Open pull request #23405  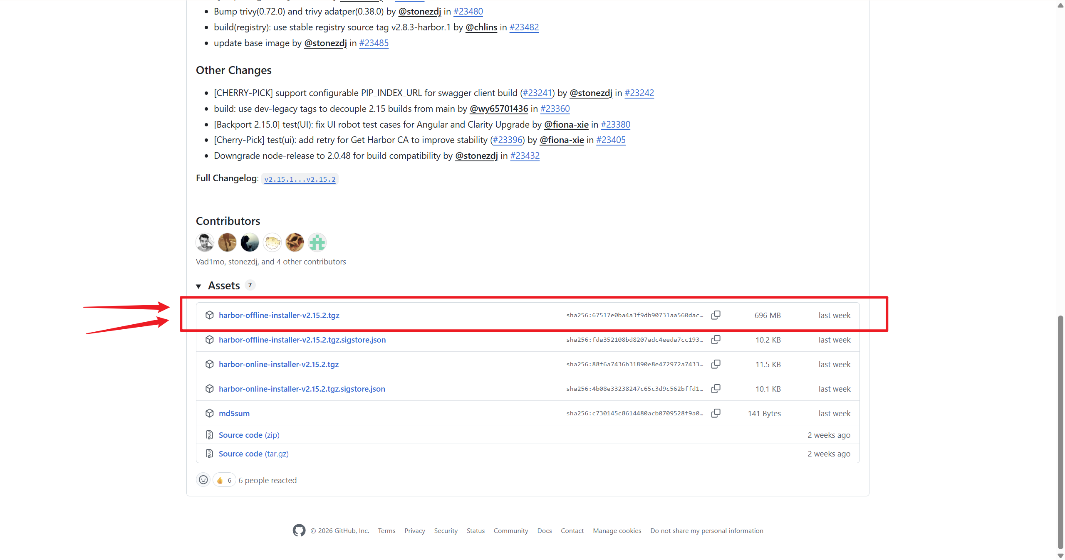pyautogui.click(x=611, y=140)
